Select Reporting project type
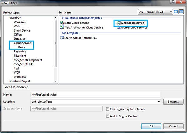Image resolution: width=187 pixels, height=133 pixels. (20, 52)
